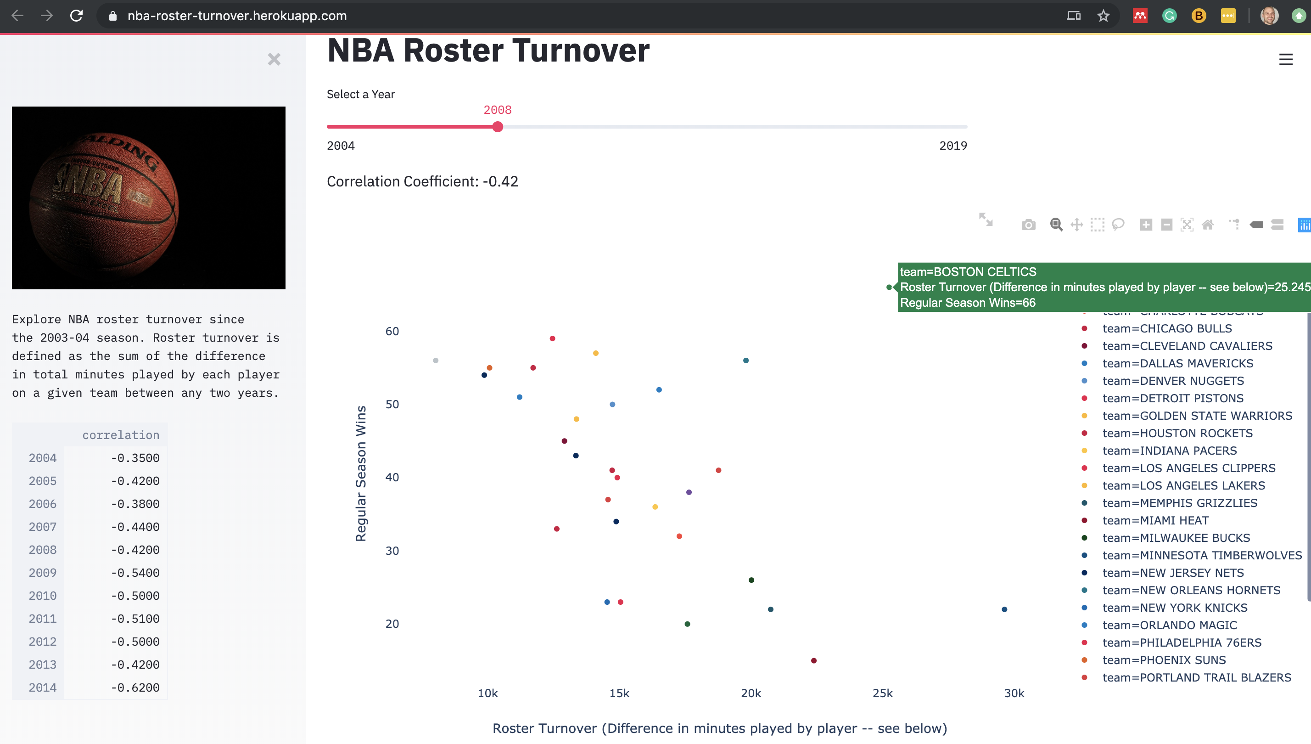Download plot as PNG with camera icon
The width and height of the screenshot is (1311, 744).
(x=1028, y=225)
